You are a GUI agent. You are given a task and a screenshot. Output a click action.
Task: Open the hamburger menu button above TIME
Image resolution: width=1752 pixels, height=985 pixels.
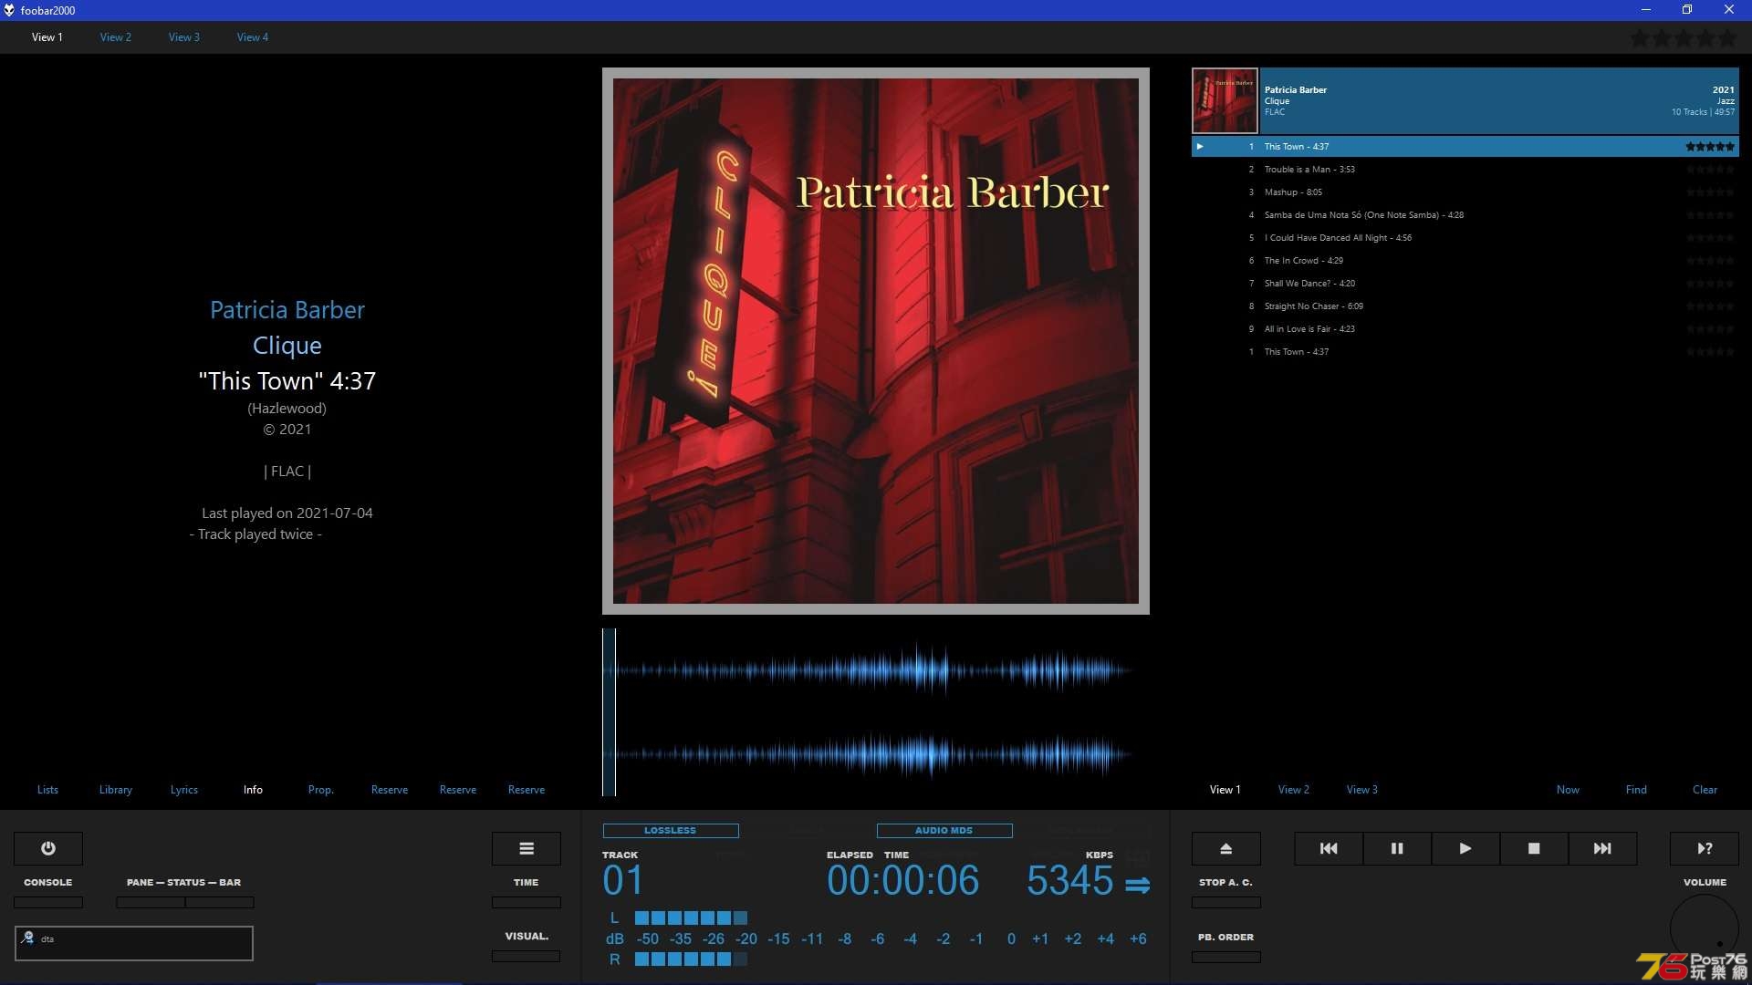click(x=527, y=848)
